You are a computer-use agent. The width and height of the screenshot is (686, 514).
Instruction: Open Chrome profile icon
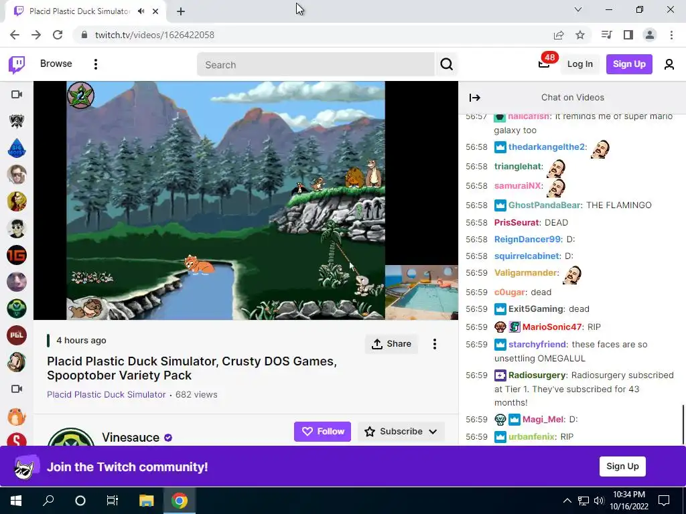click(x=650, y=35)
